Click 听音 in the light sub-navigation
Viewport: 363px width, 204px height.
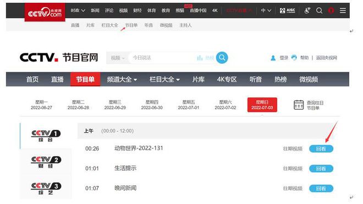(148, 25)
